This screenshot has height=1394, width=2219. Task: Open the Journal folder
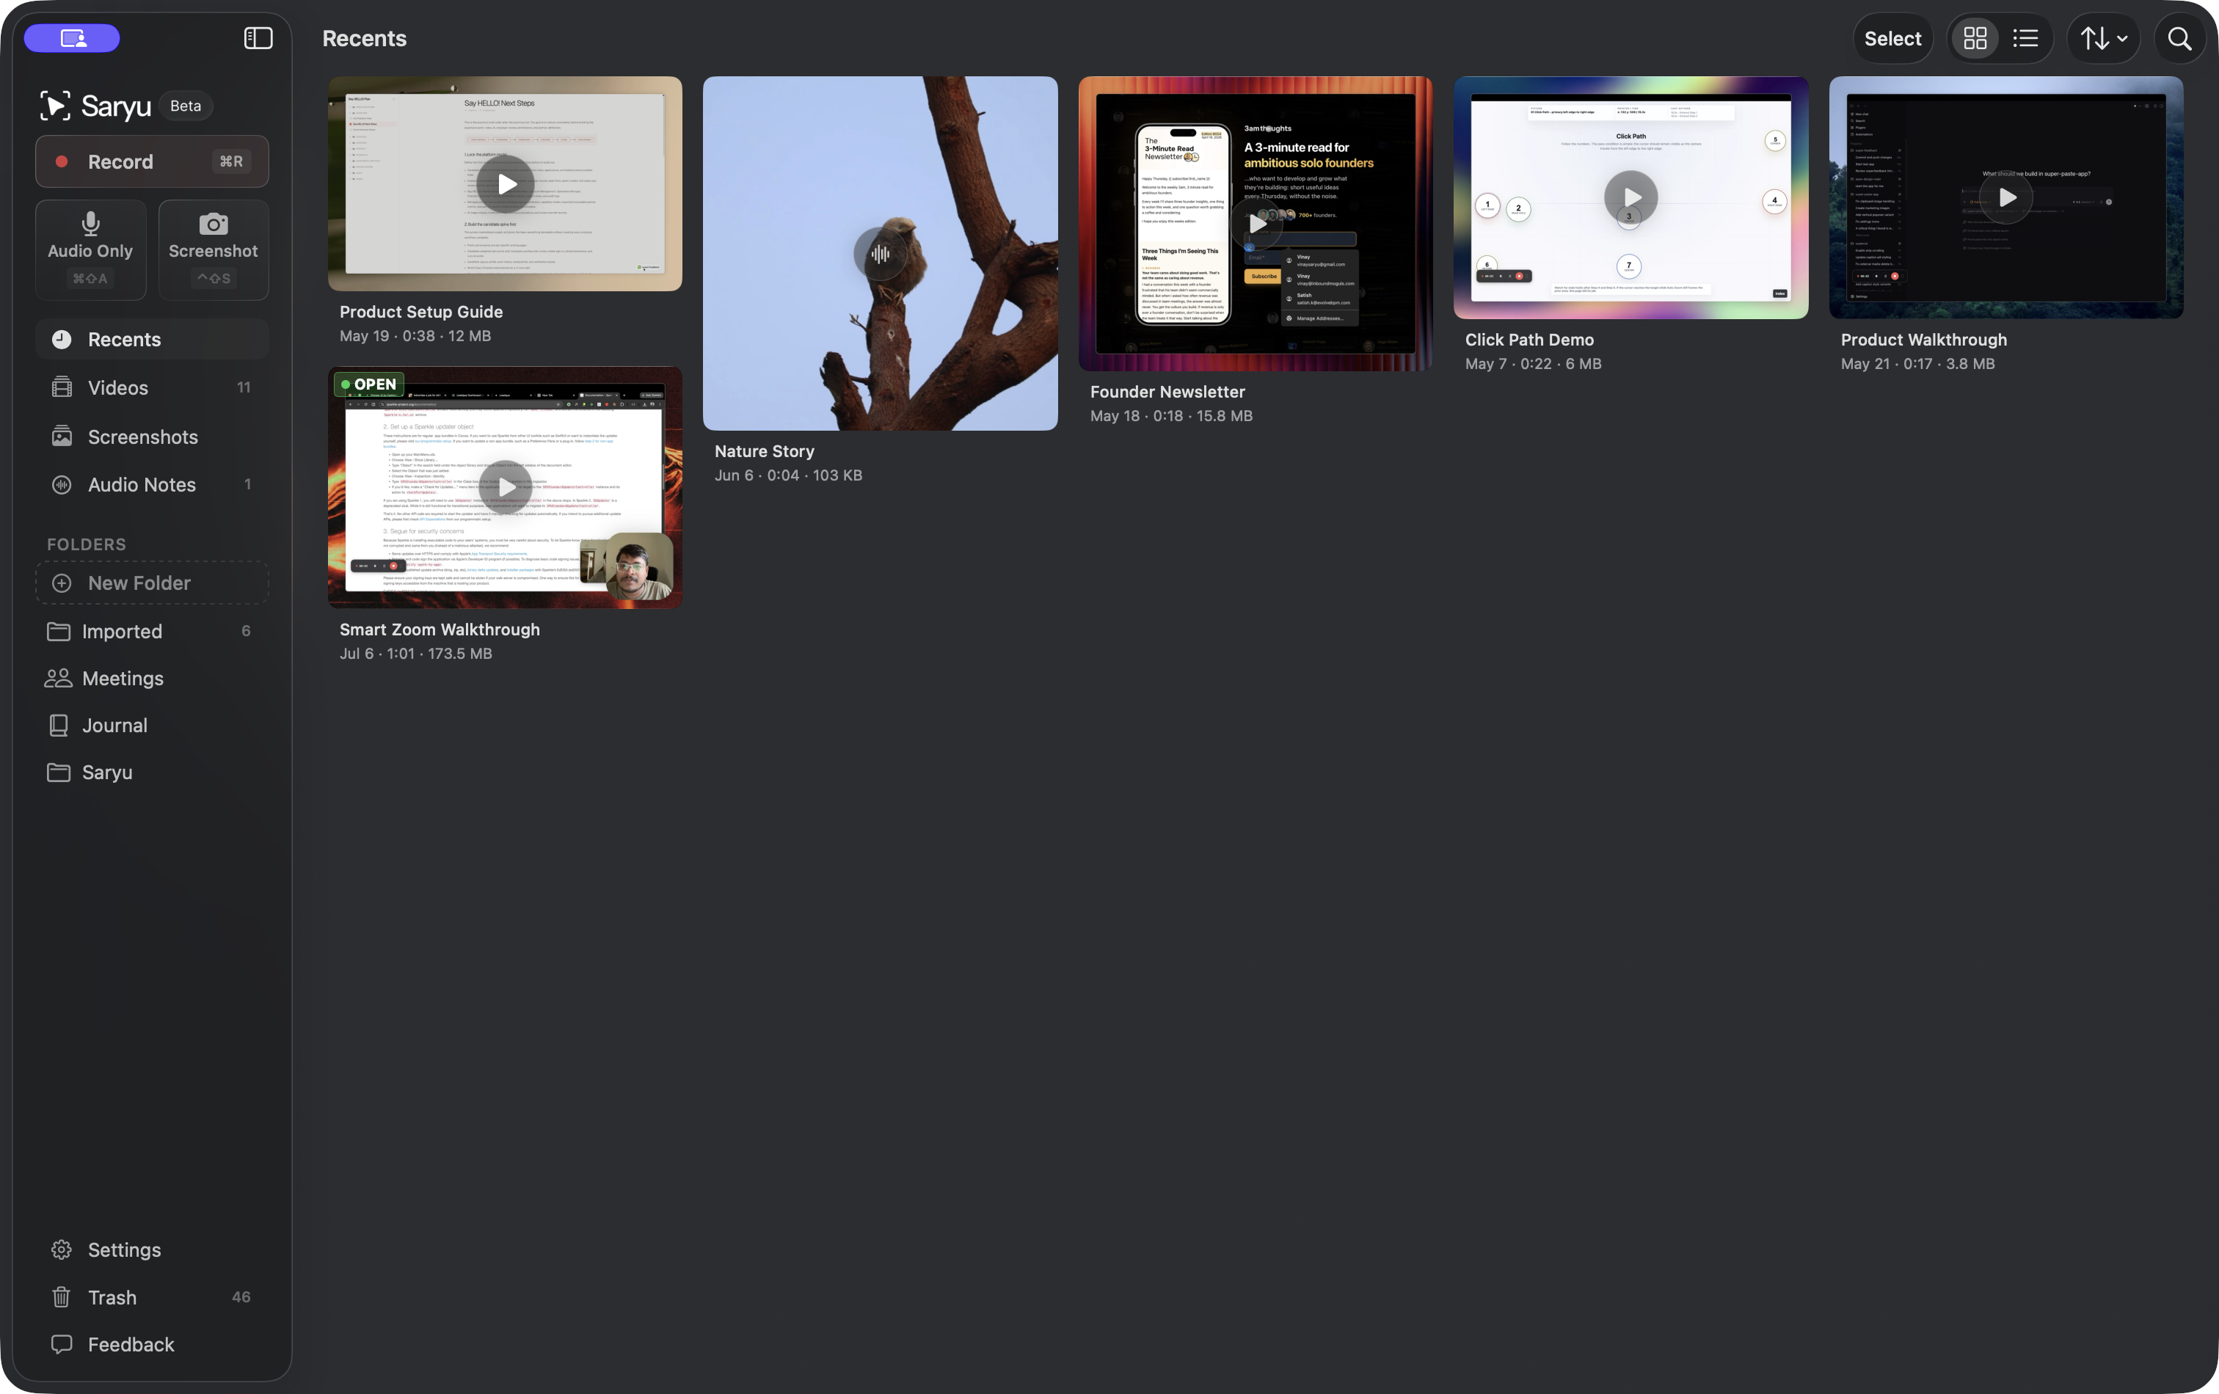(152, 725)
